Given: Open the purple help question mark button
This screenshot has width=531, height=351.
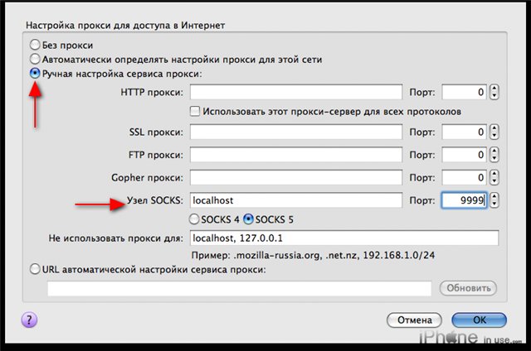Looking at the screenshot, I should (29, 320).
